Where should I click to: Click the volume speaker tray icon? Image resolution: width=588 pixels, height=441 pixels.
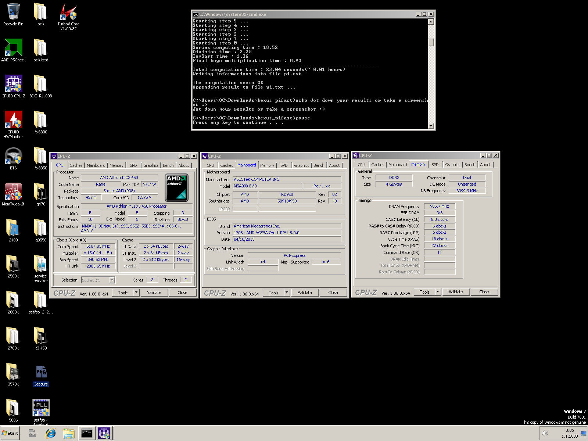click(x=545, y=433)
